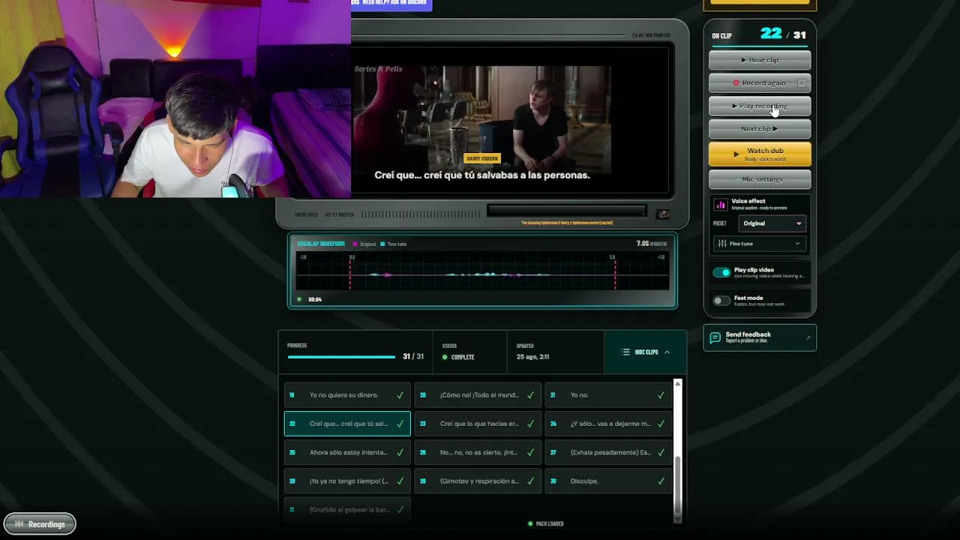The image size is (960, 540).
Task: Click the Fine tune sliders icon
Action: [x=722, y=244]
